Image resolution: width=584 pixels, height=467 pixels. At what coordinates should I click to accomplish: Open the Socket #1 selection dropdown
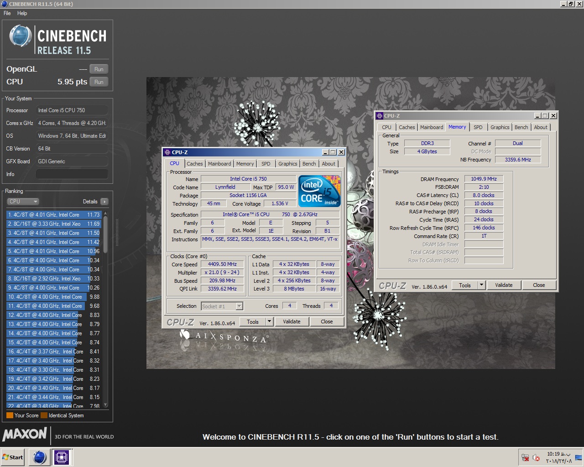[x=222, y=306]
